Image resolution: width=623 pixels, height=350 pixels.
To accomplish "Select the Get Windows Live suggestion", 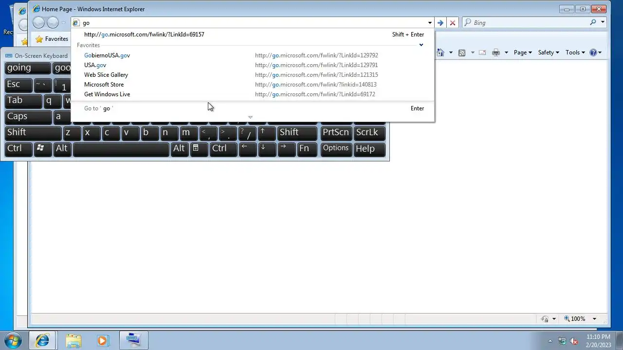I will [252, 94].
